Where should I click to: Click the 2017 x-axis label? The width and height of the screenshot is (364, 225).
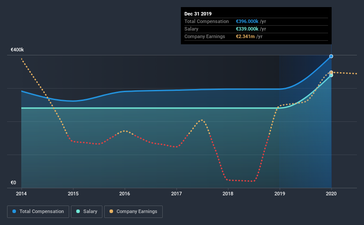[176, 194]
